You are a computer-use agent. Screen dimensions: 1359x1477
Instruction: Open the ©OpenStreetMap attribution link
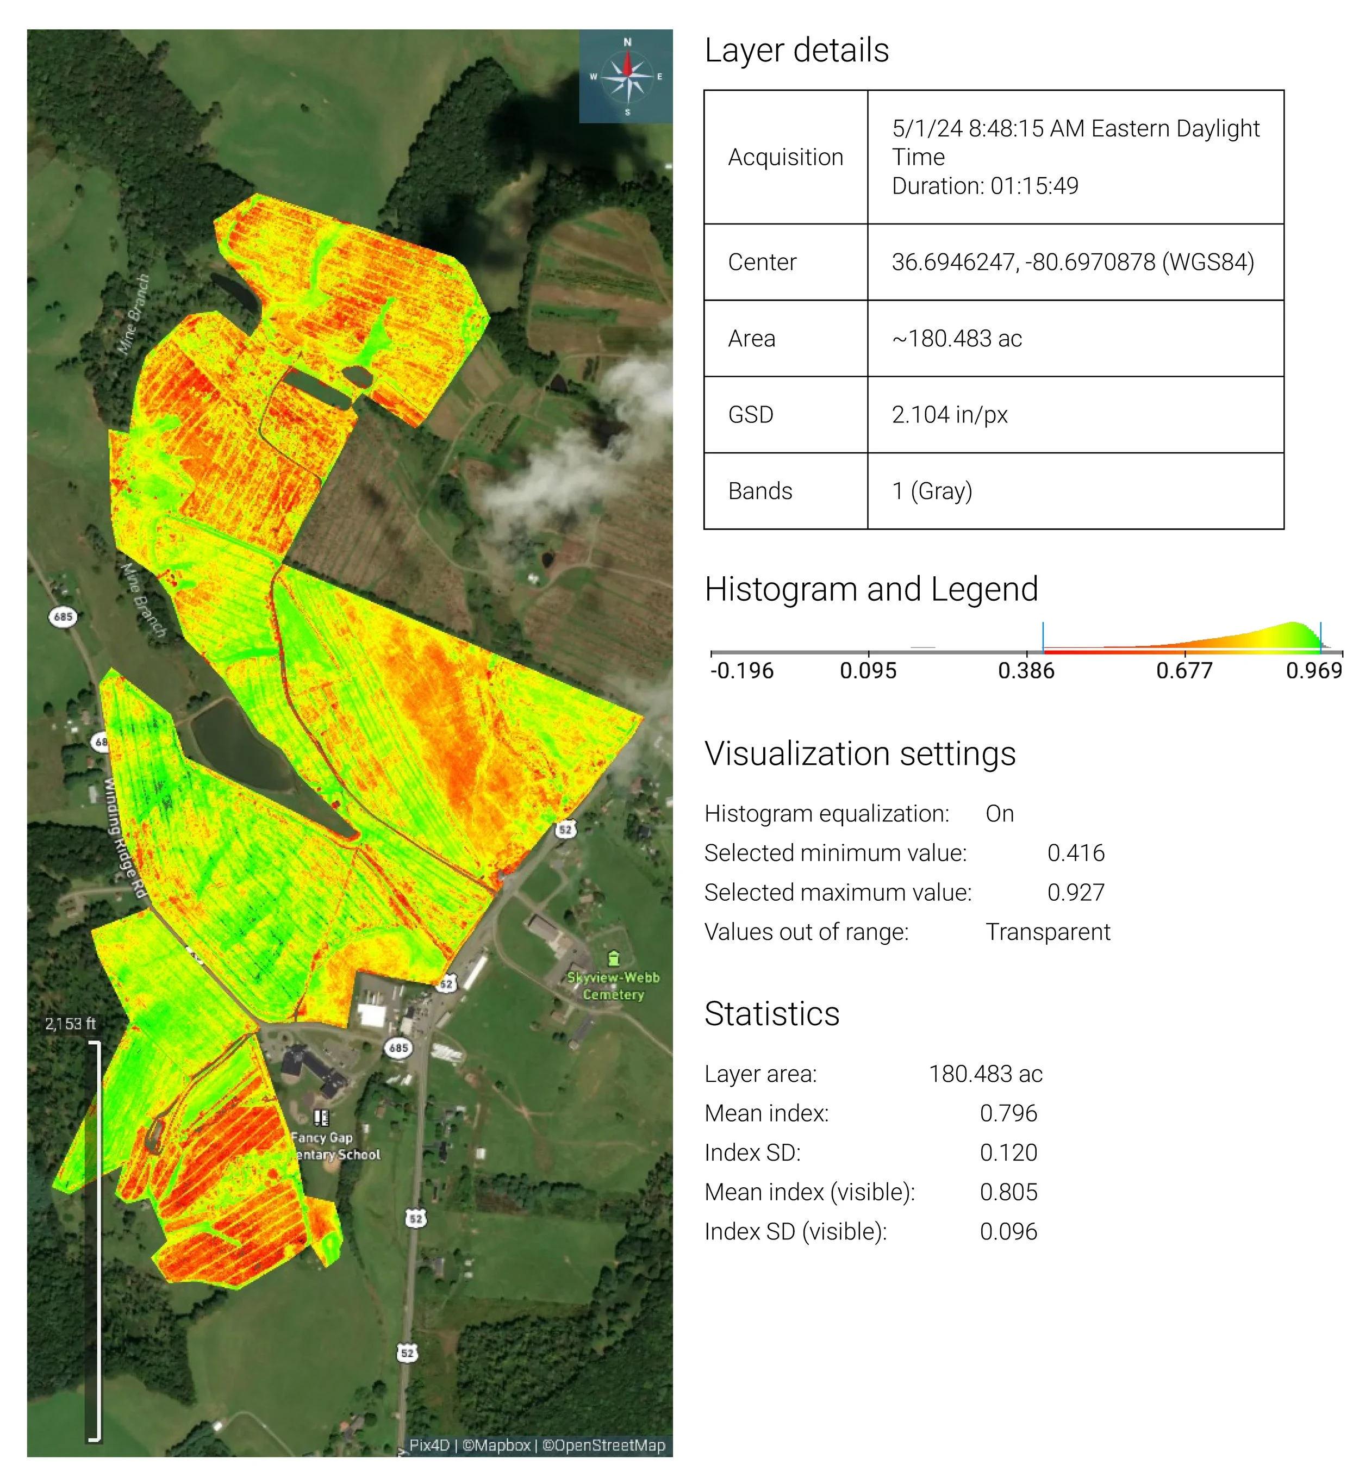pyautogui.click(x=603, y=1444)
